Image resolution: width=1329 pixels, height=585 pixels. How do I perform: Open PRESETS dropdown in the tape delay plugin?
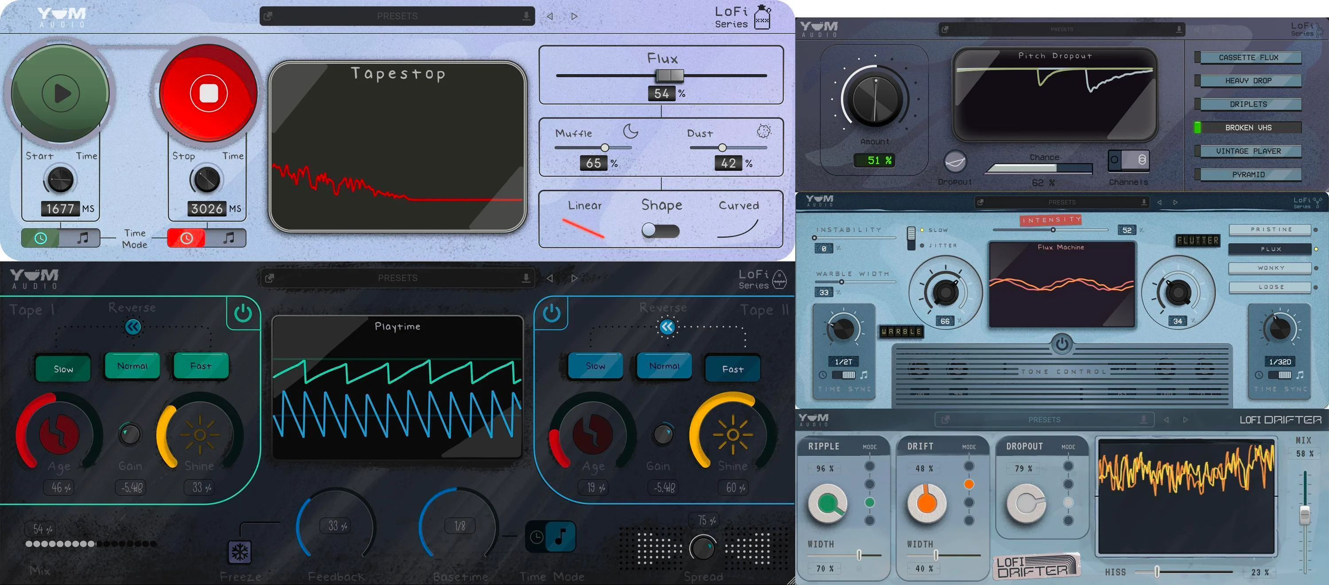point(397,278)
